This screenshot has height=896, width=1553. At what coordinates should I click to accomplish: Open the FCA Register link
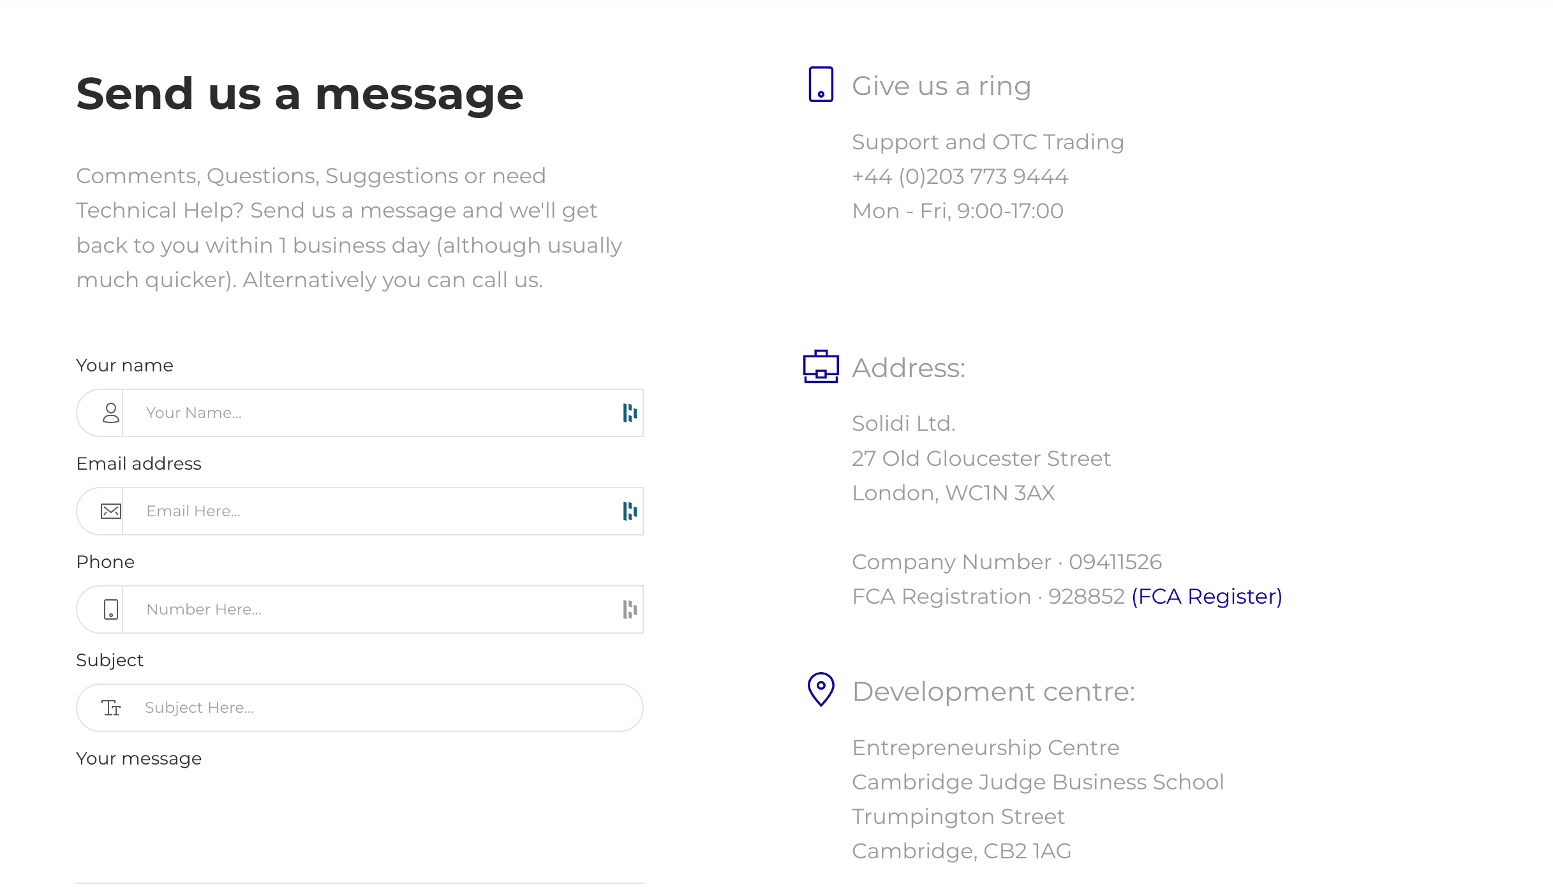[x=1207, y=596]
